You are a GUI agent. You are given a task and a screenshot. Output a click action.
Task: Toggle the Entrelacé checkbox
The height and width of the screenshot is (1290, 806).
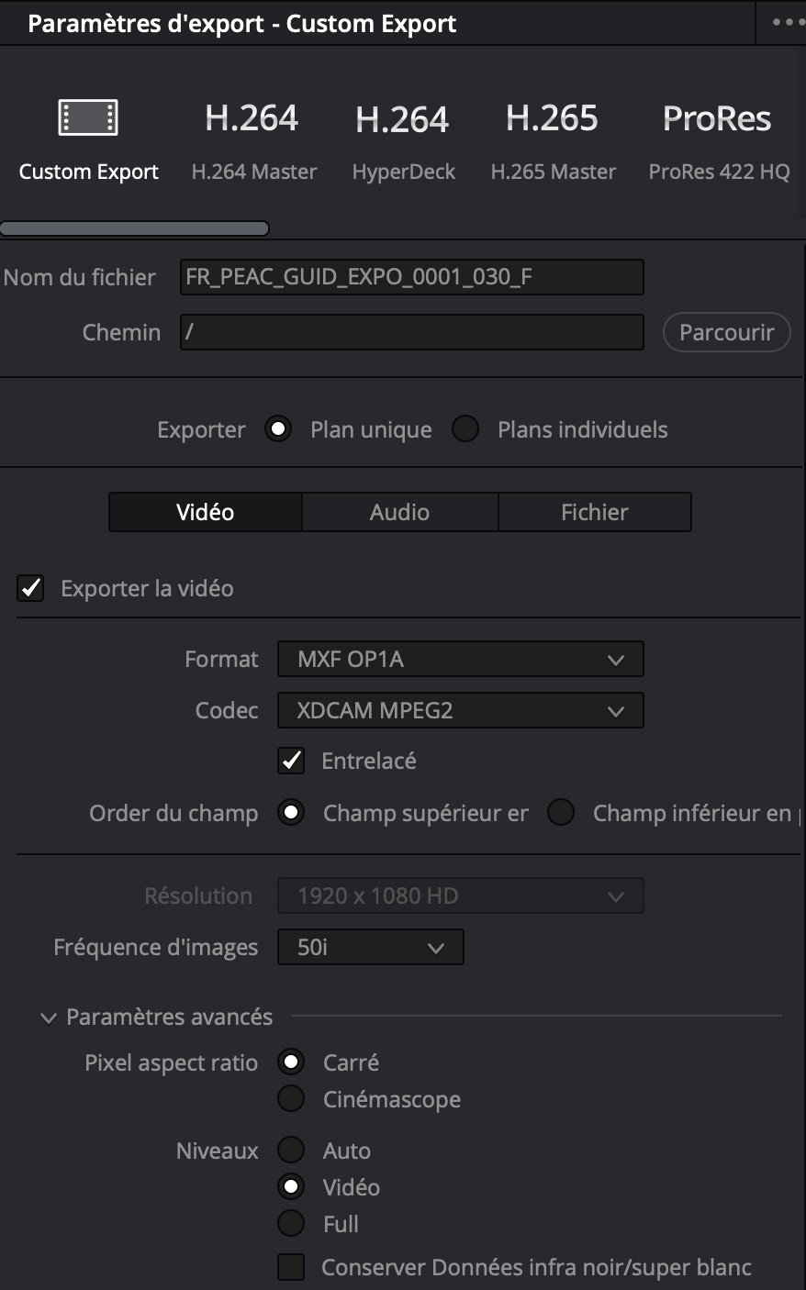pos(291,761)
